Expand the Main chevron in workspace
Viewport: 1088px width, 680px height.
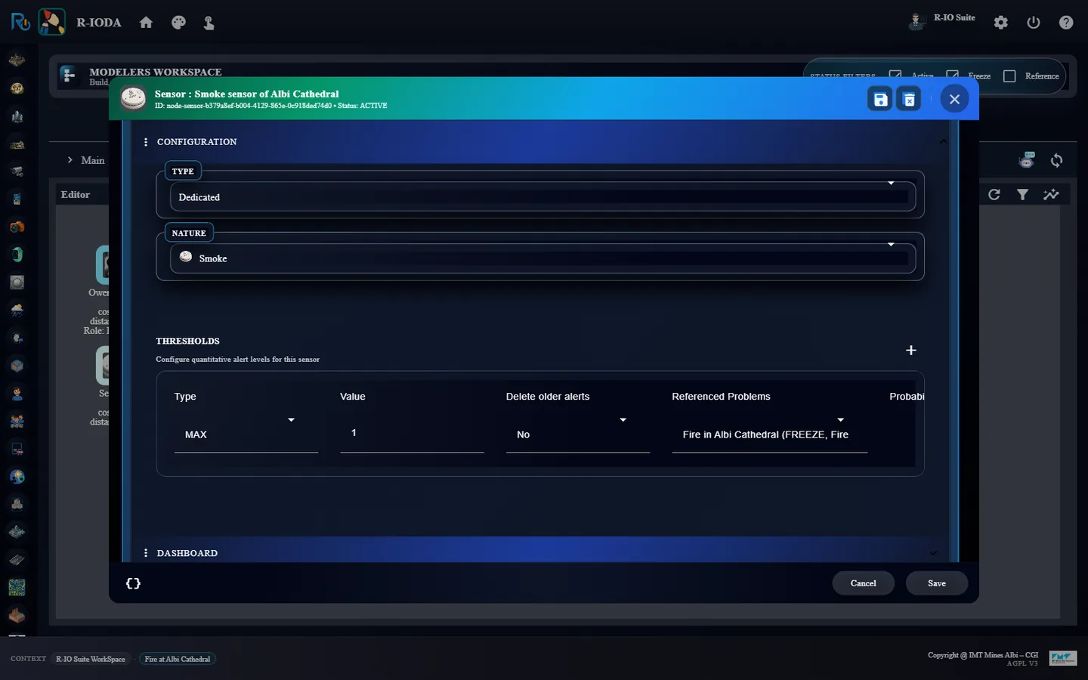[70, 160]
